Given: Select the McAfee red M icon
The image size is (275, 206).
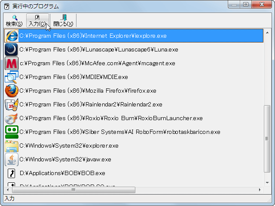Looking at the screenshot, I should click(x=12, y=63).
